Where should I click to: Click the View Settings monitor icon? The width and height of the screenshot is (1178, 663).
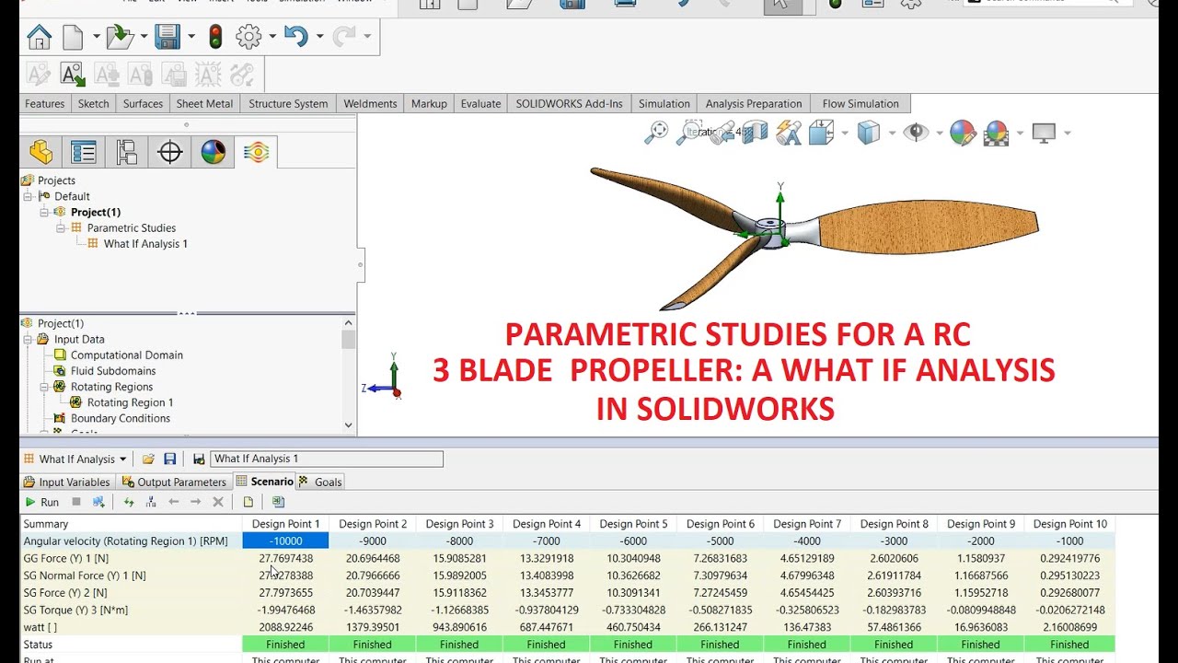[x=1044, y=133]
